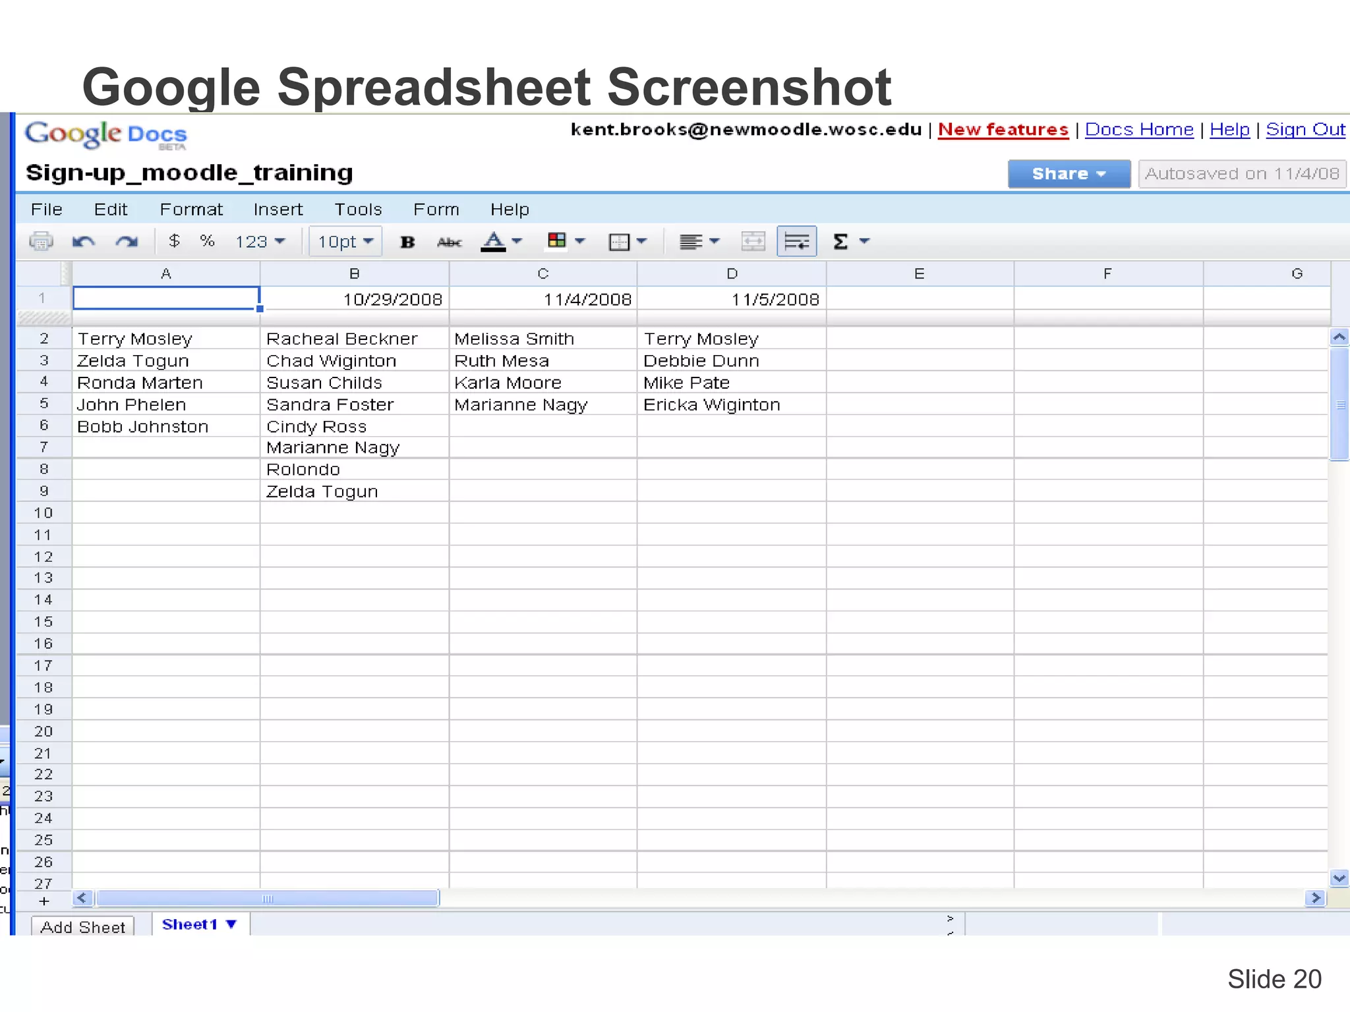Apply percent format icon
The width and height of the screenshot is (1350, 1012).
[207, 241]
